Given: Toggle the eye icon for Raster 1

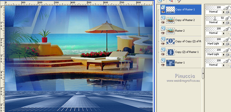Looking at the screenshot, I should point(163,65).
